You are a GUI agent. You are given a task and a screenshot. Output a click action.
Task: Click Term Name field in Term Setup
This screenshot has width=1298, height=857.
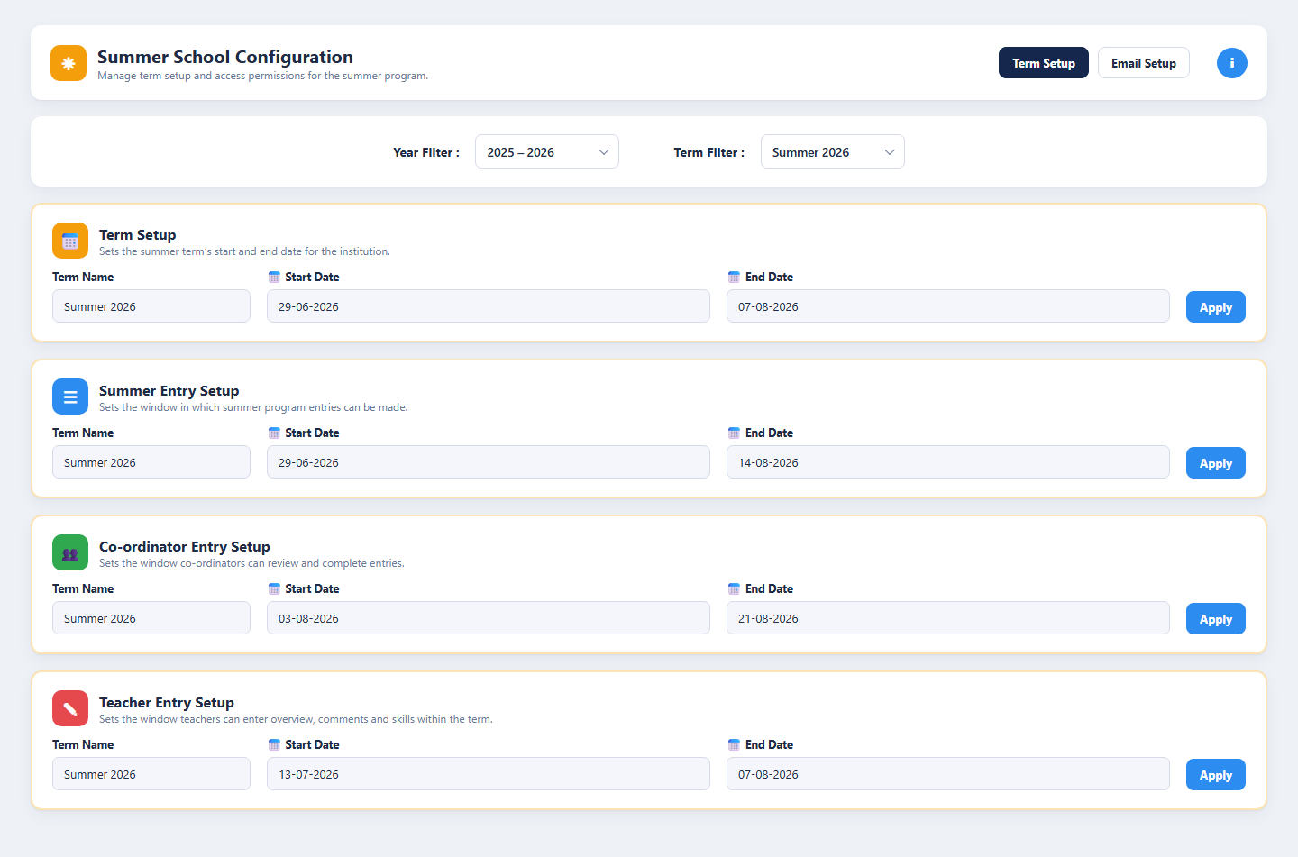pos(151,306)
